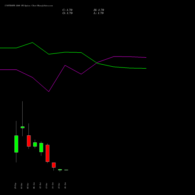The width and height of the screenshot is (195, 195).
Task: Select the red candle for 05 Oct
Action: (x=29, y=141)
